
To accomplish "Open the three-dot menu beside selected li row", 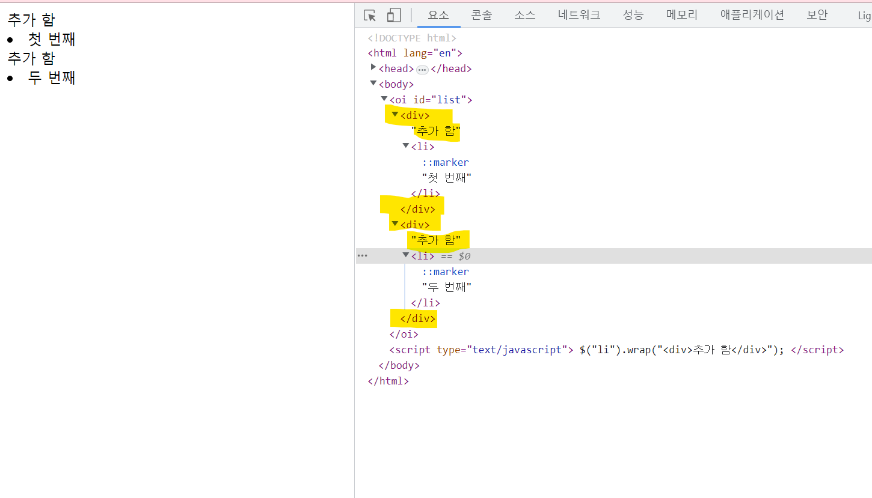I will tap(362, 256).
